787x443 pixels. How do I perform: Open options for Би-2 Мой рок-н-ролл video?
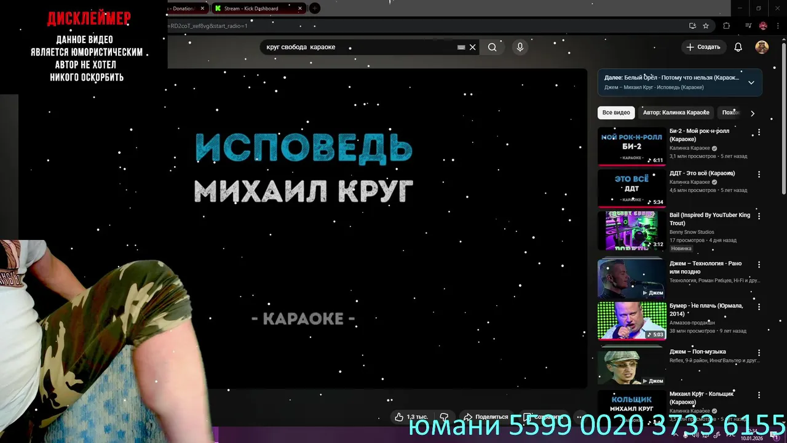pyautogui.click(x=759, y=132)
